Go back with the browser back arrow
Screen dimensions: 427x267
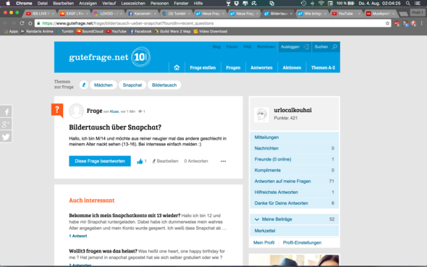click(x=5, y=23)
